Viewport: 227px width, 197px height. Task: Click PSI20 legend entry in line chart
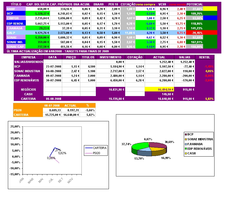tap(93, 153)
